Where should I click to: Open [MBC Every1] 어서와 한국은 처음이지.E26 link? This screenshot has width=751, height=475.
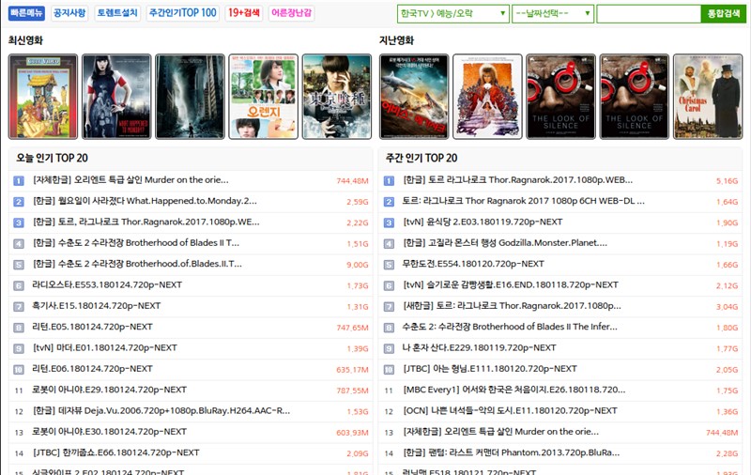click(x=513, y=390)
